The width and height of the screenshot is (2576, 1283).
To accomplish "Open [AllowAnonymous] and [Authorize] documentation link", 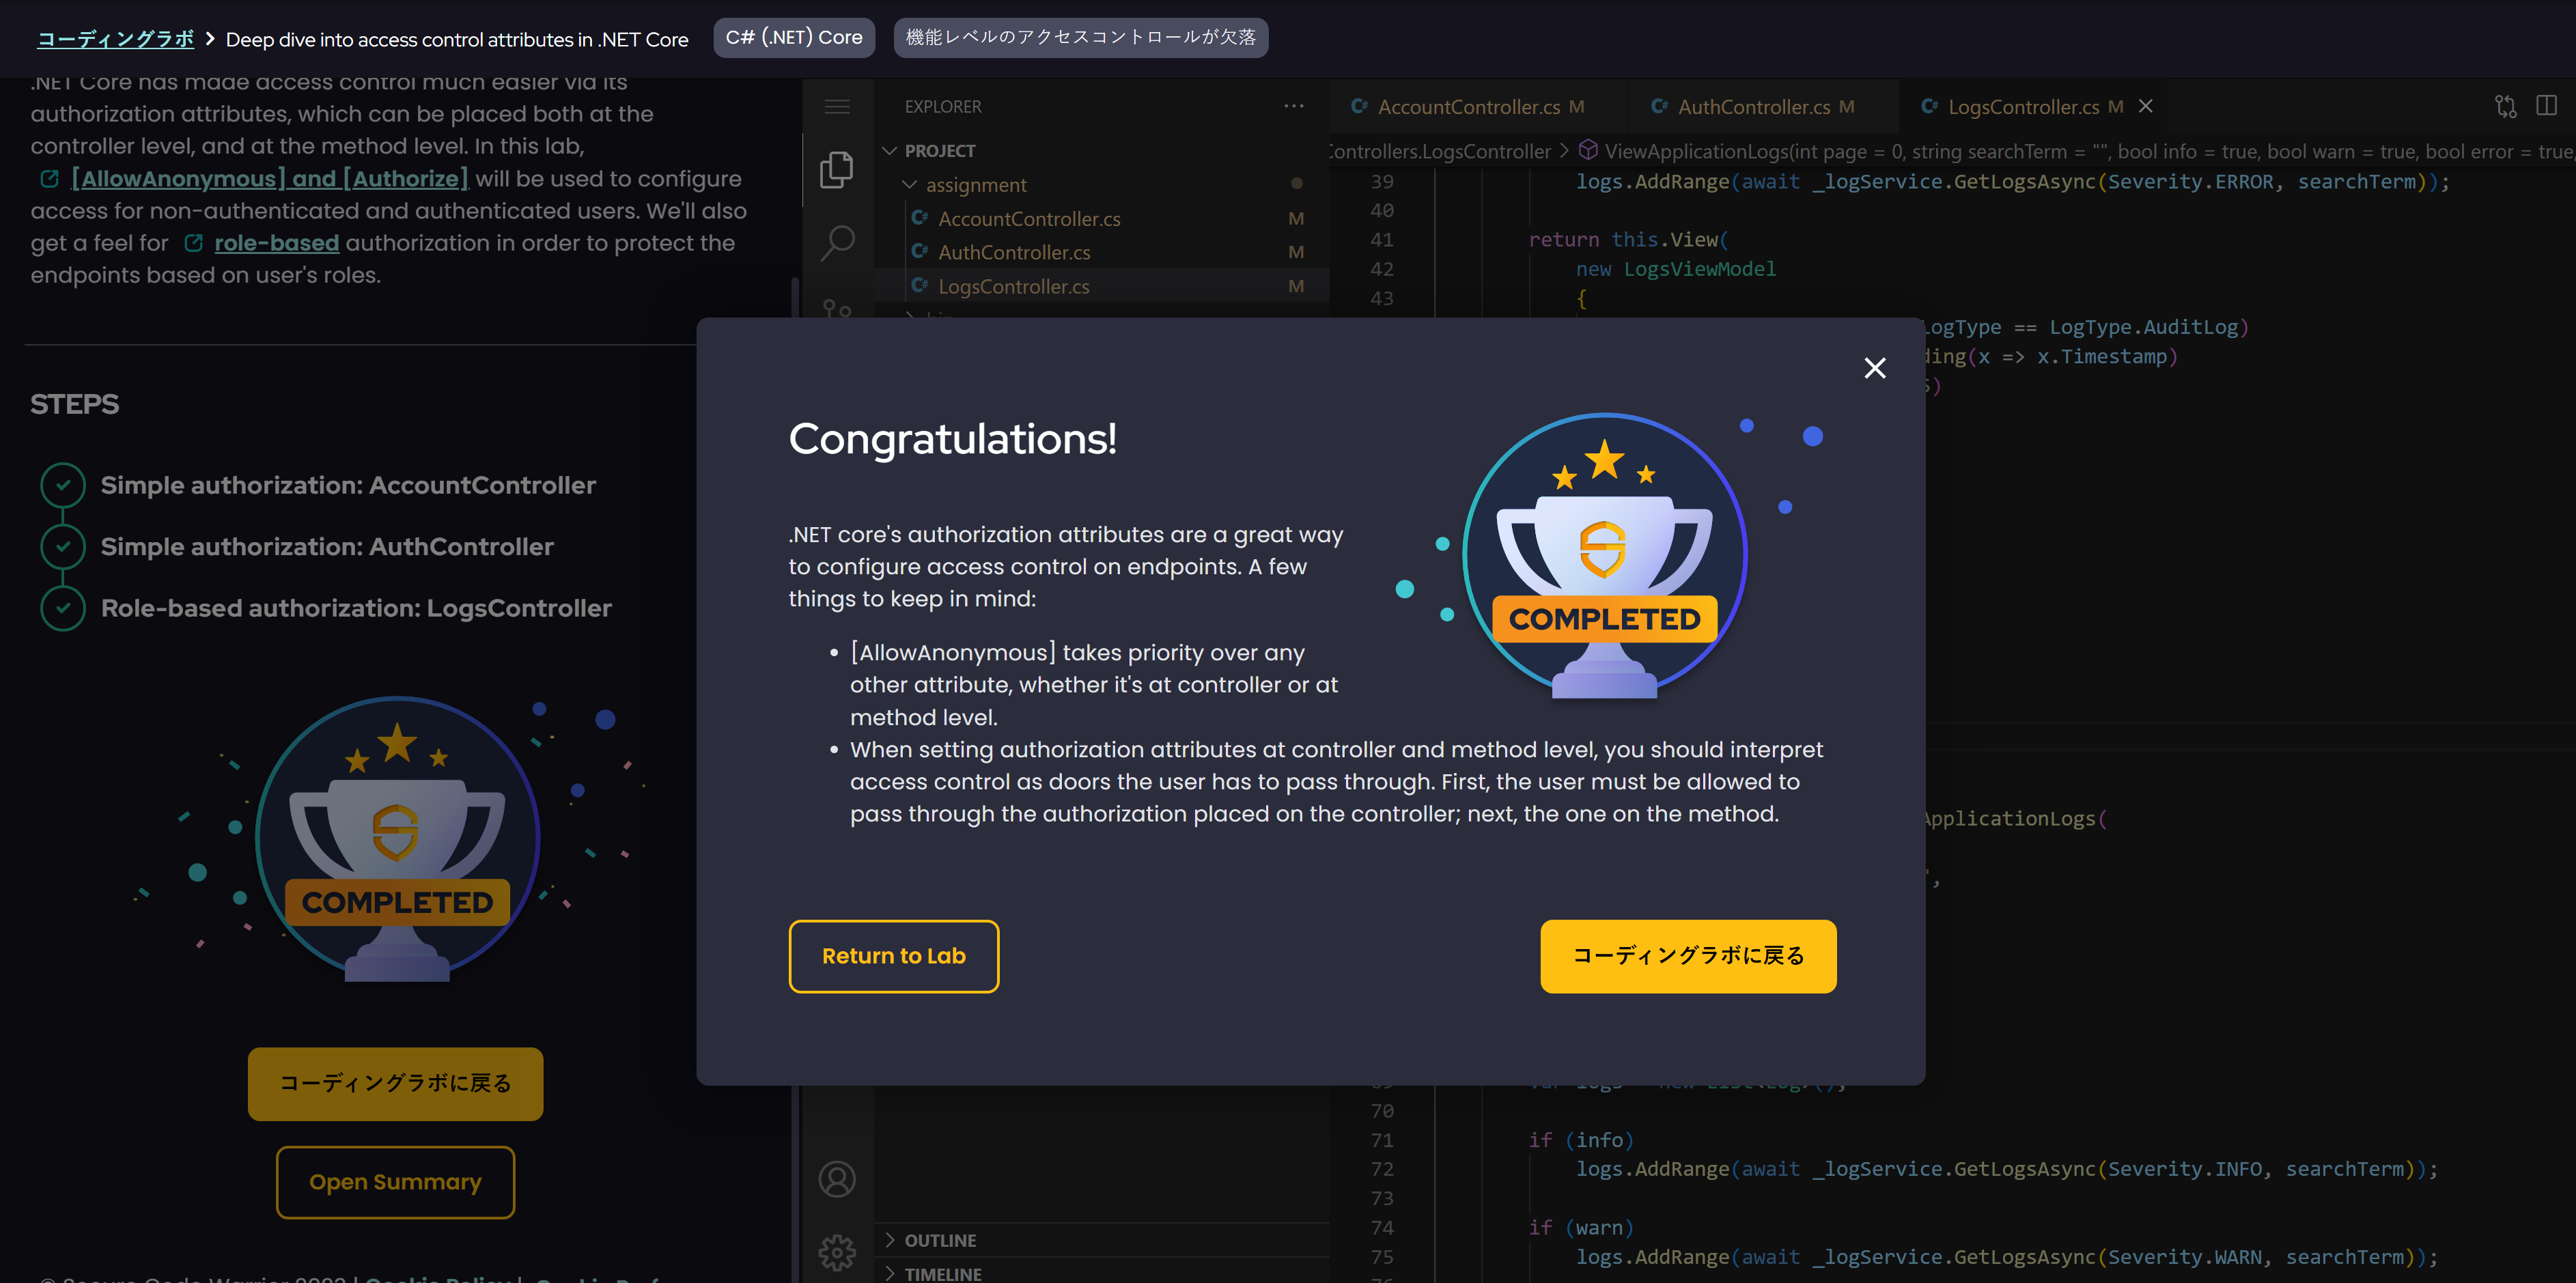I will tap(269, 179).
